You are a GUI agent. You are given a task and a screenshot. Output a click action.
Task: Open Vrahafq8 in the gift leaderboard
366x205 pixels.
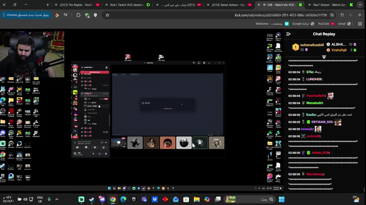click(x=339, y=50)
